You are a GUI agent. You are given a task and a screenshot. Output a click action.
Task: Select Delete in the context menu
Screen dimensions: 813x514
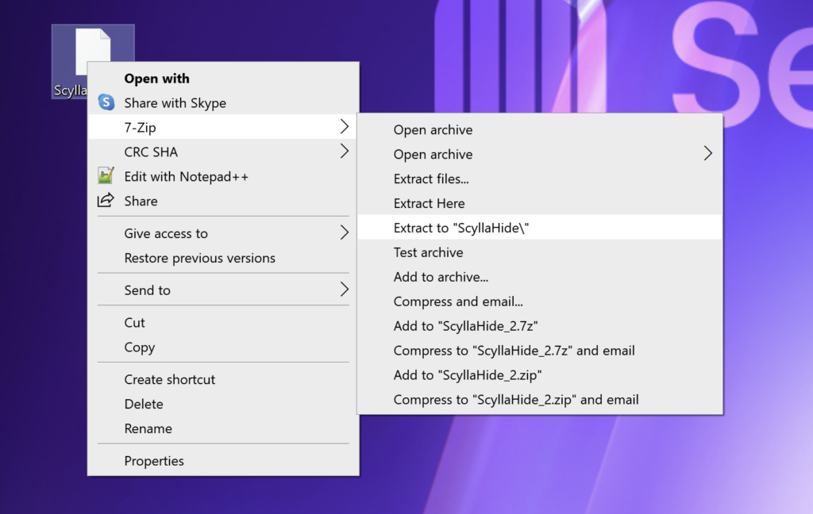coord(144,404)
